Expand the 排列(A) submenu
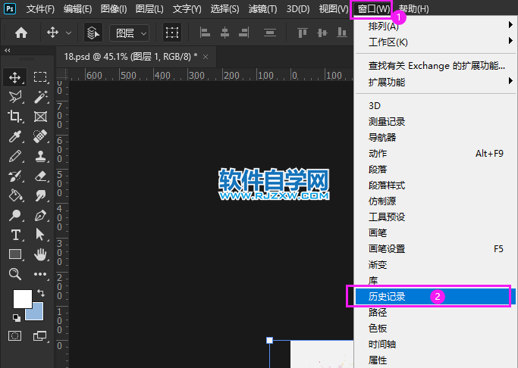The width and height of the screenshot is (518, 368). pos(435,26)
